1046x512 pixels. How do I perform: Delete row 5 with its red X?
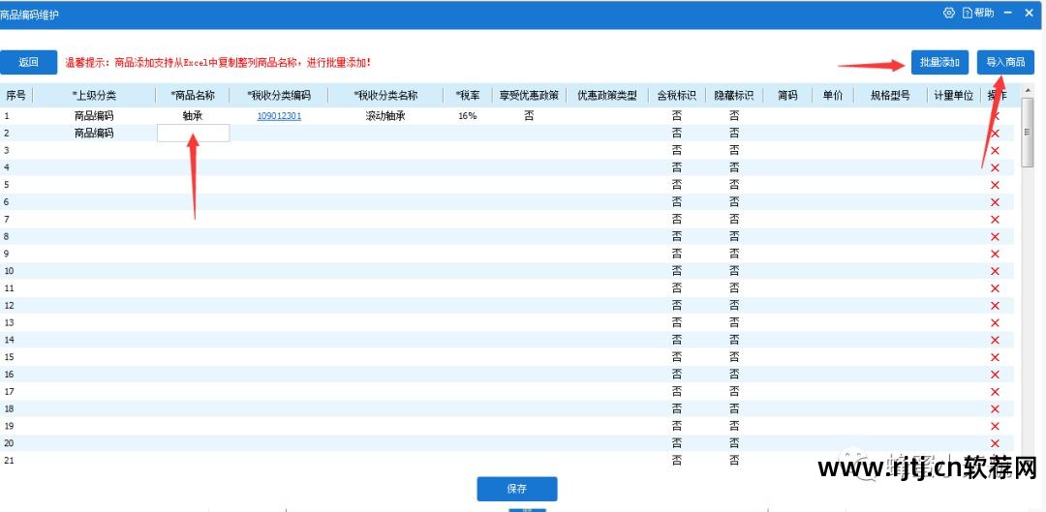995,185
